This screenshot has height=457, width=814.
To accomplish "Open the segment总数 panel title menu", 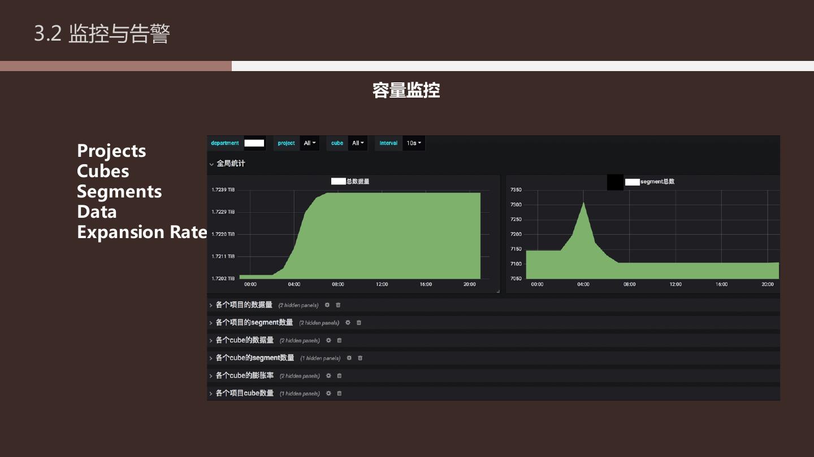I will tap(650, 182).
